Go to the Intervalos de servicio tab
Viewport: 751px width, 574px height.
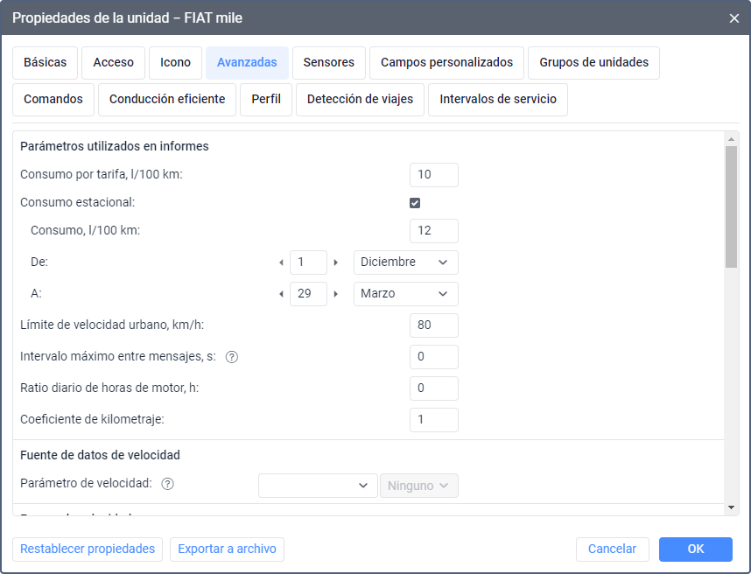[497, 100]
